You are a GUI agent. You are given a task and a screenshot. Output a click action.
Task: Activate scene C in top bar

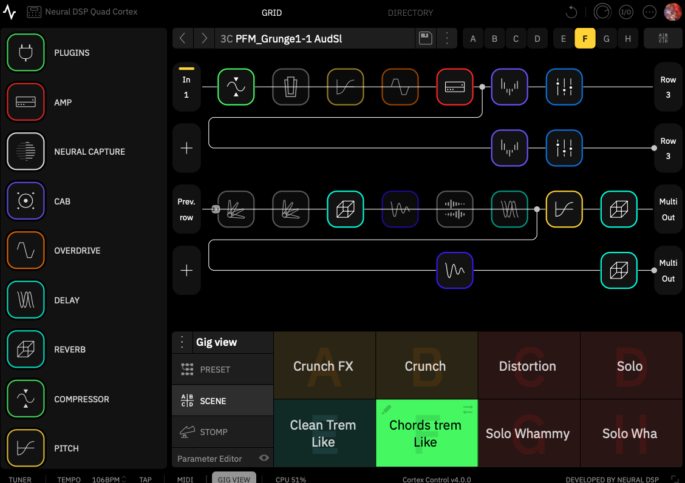coord(516,38)
